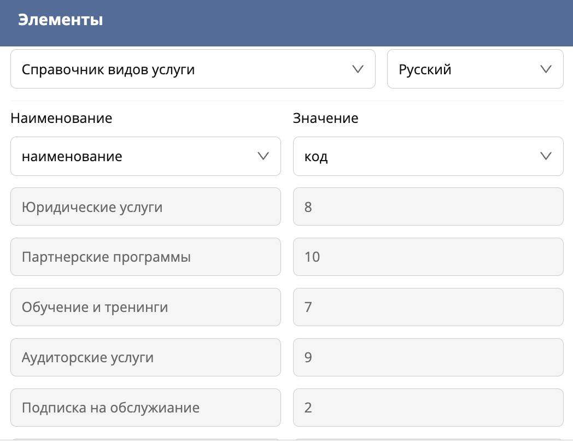Click the chevron on the 'Русский' language selector
Viewport: 573px width, 448px height.
tap(545, 69)
